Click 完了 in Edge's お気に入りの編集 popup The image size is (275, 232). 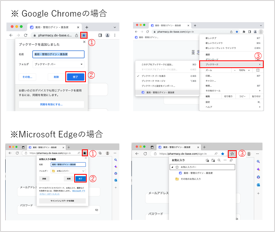point(81,178)
